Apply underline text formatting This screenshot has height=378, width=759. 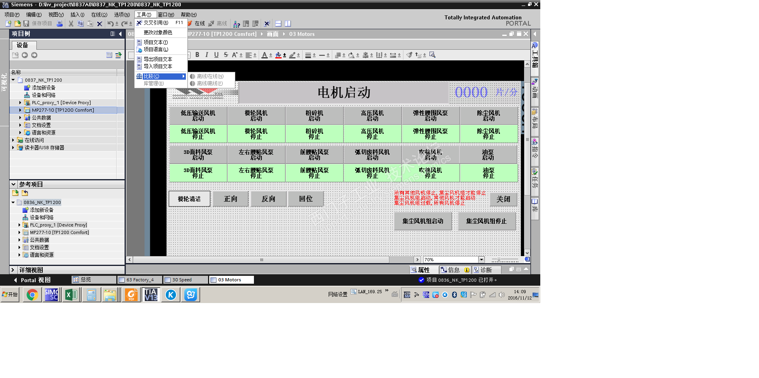pyautogui.click(x=216, y=55)
